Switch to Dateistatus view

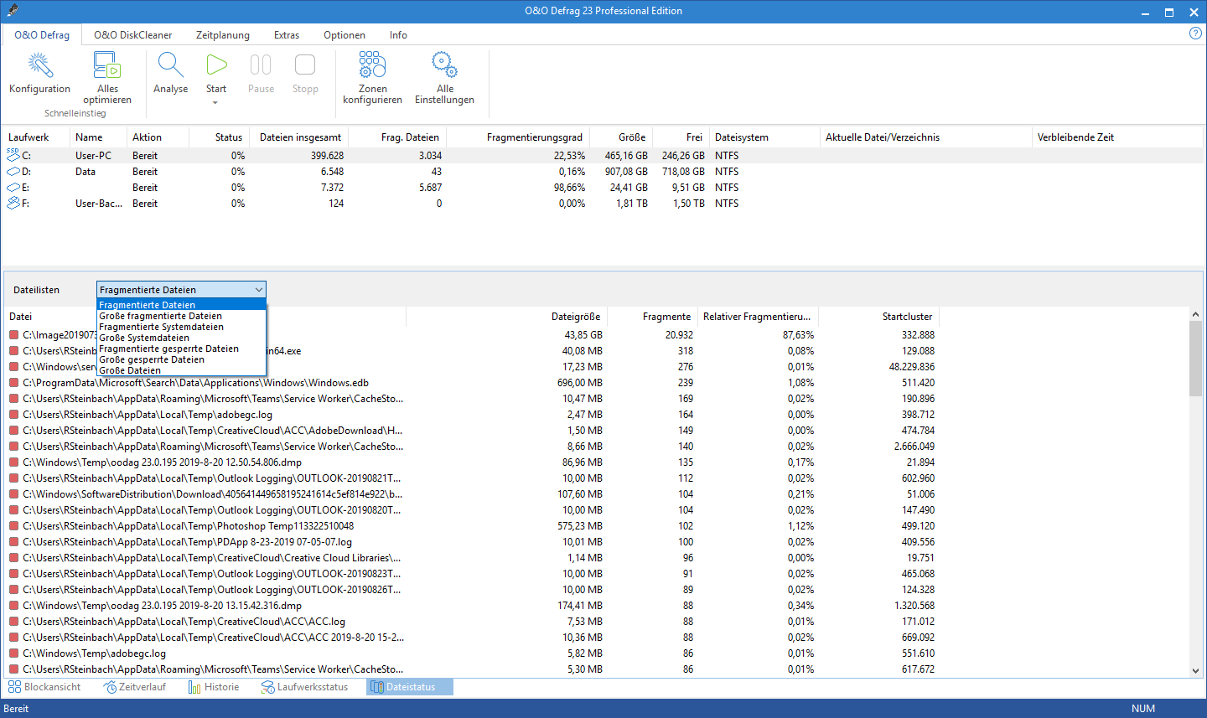410,687
